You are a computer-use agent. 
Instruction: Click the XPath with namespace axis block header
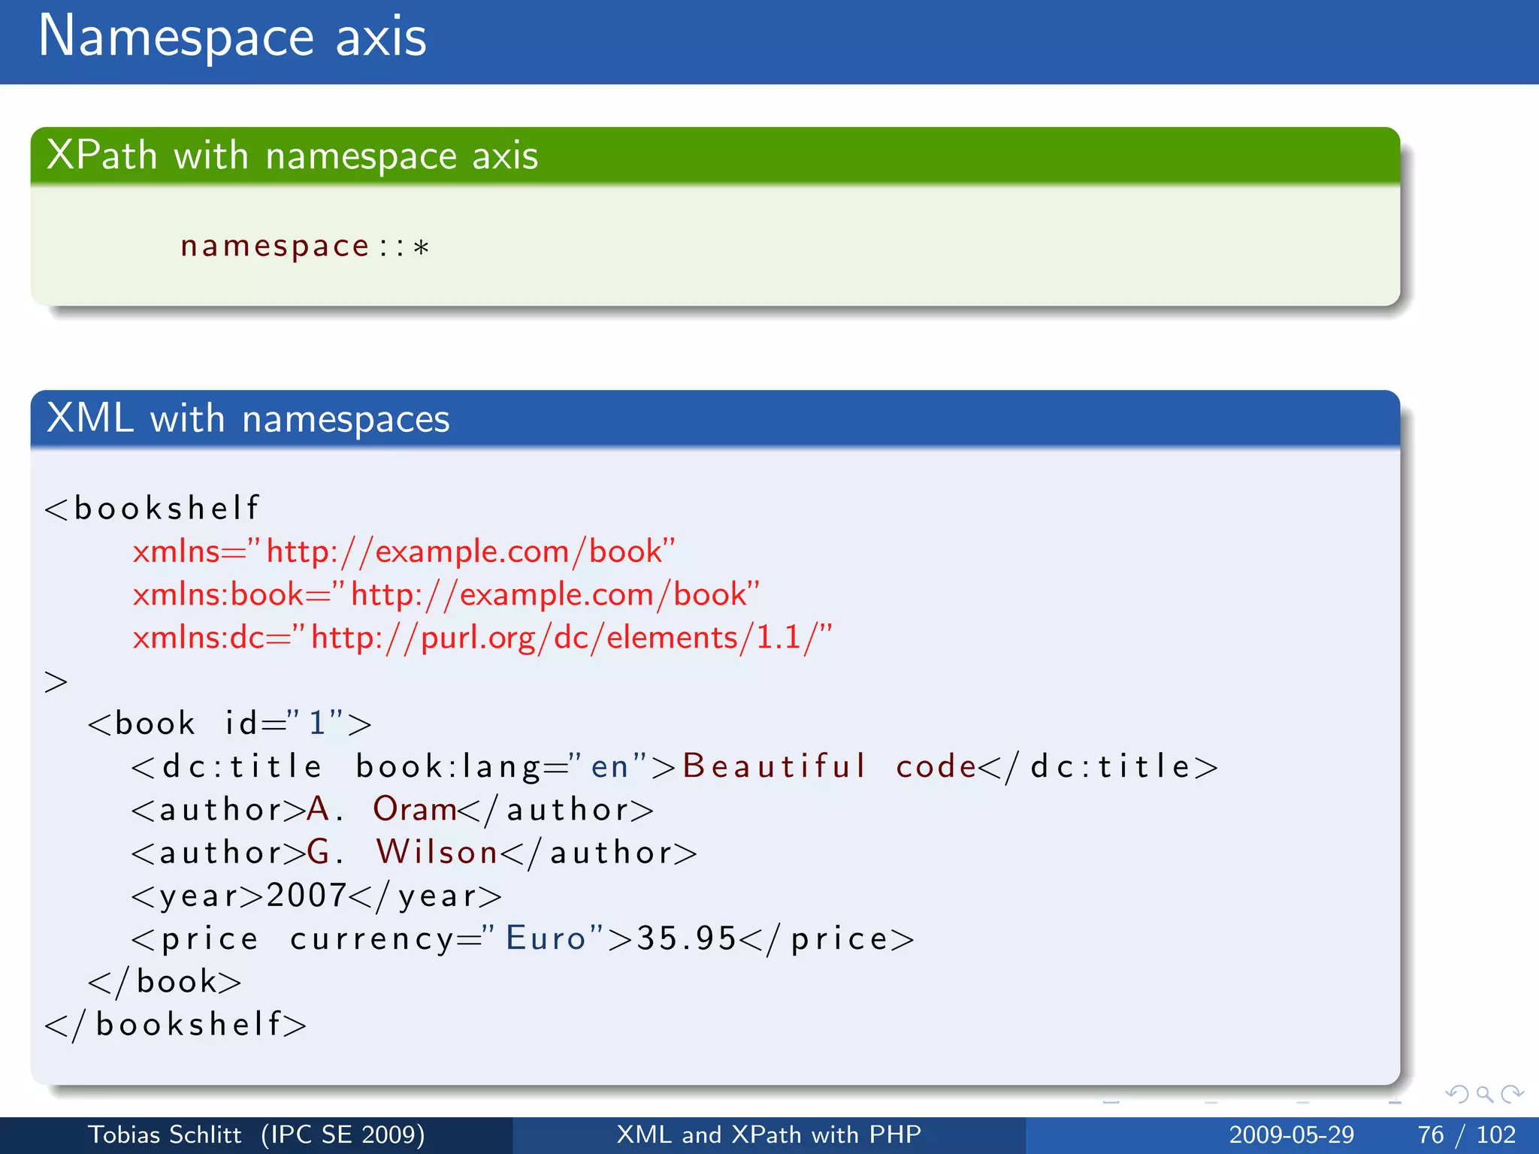(x=292, y=156)
